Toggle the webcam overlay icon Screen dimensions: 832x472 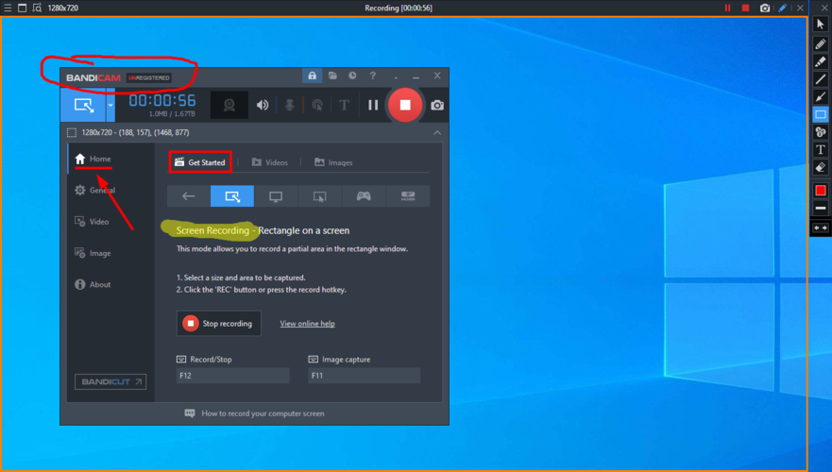pos(229,105)
